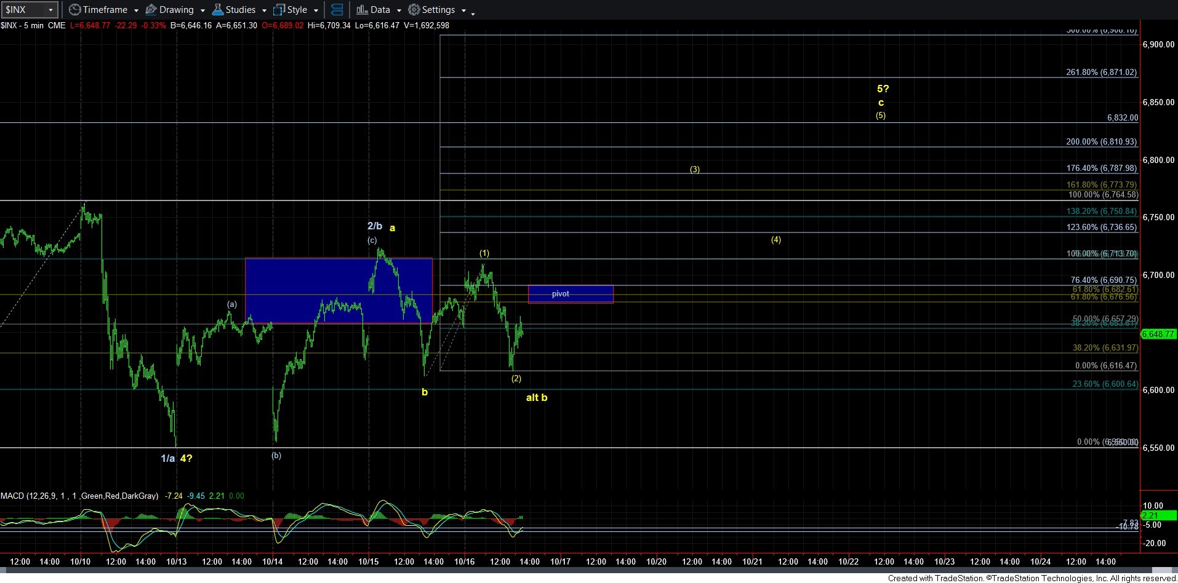Click the MACD indicator label
This screenshot has width=1178, height=583.
tap(79, 496)
